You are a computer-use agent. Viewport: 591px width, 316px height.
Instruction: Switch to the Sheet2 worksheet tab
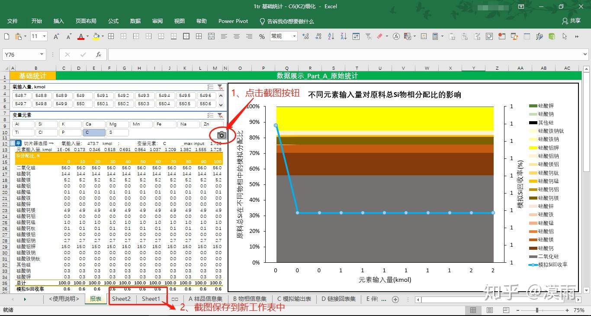click(122, 299)
